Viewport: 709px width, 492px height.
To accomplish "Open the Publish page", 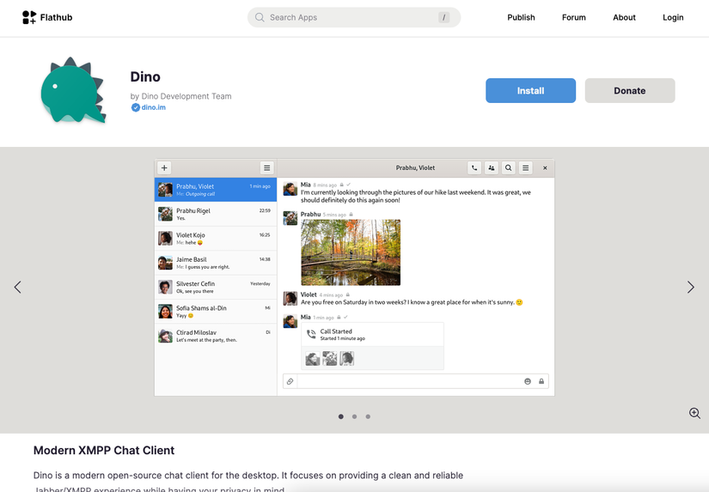I will pos(521,17).
